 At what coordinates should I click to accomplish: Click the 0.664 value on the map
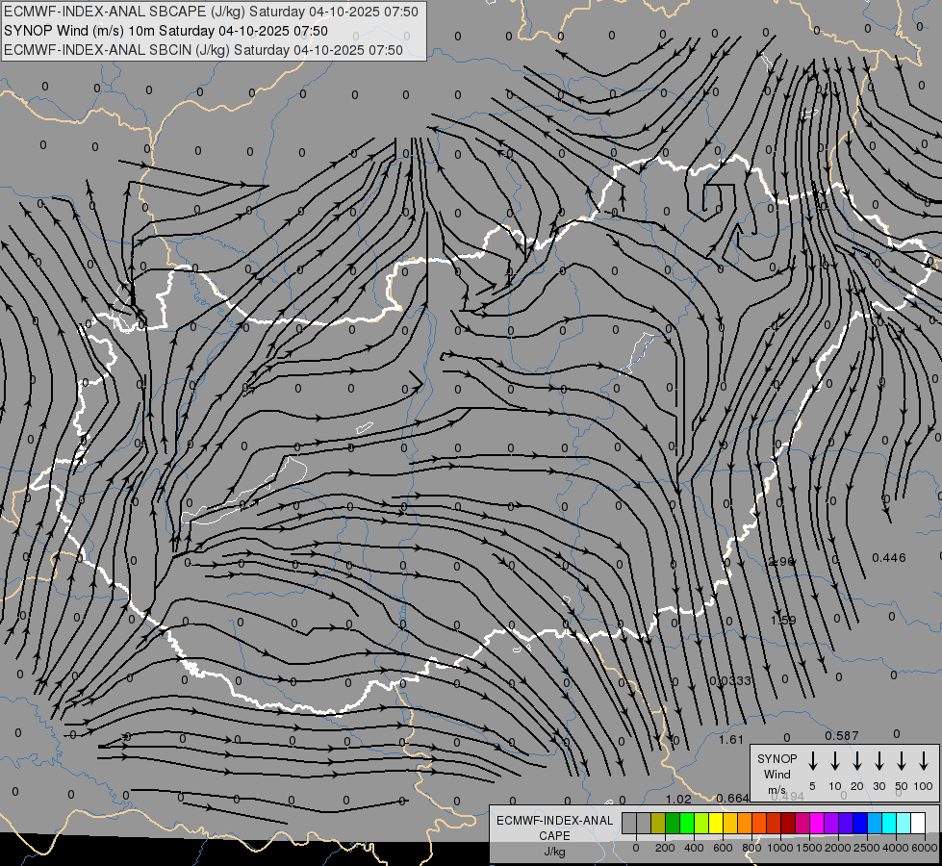coord(732,798)
